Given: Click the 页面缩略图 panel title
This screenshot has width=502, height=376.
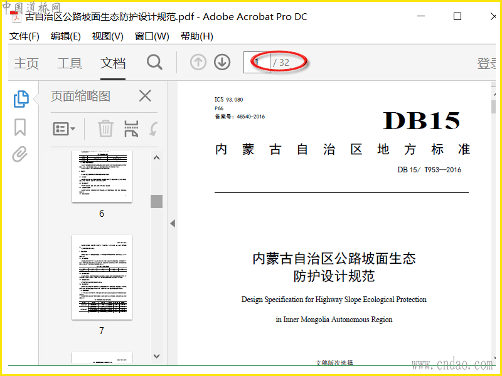Looking at the screenshot, I should point(81,96).
